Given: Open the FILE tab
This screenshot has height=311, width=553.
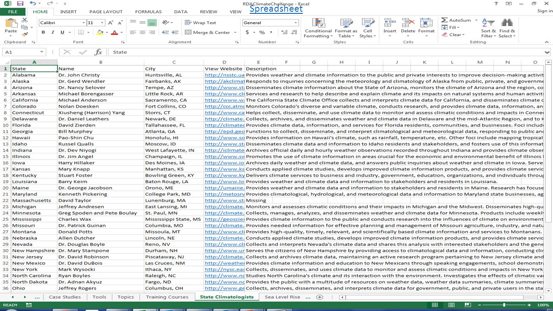Looking at the screenshot, I should point(13,12).
